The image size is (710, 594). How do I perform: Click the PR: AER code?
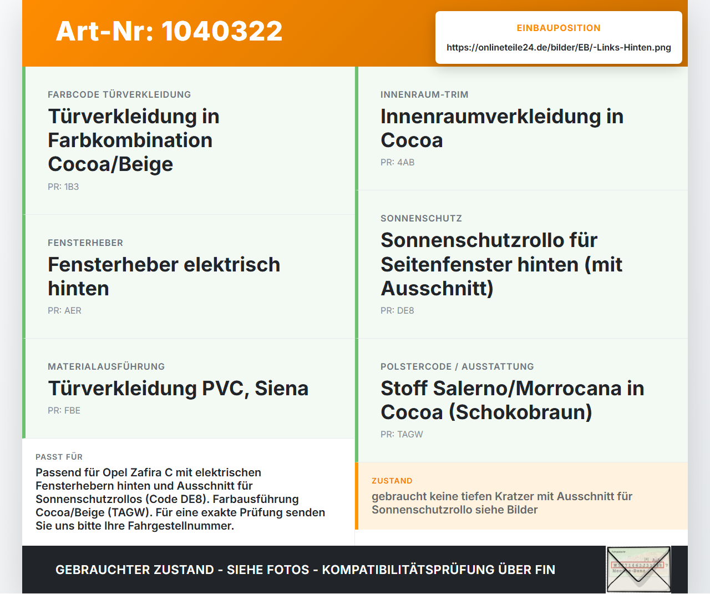[x=64, y=311]
